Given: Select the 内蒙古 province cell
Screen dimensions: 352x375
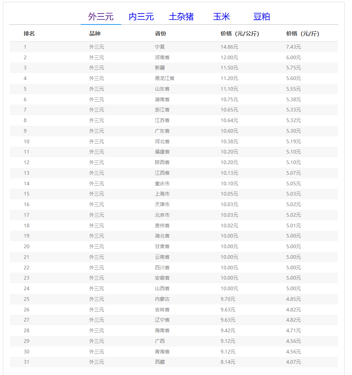Looking at the screenshot, I should click(x=162, y=299).
